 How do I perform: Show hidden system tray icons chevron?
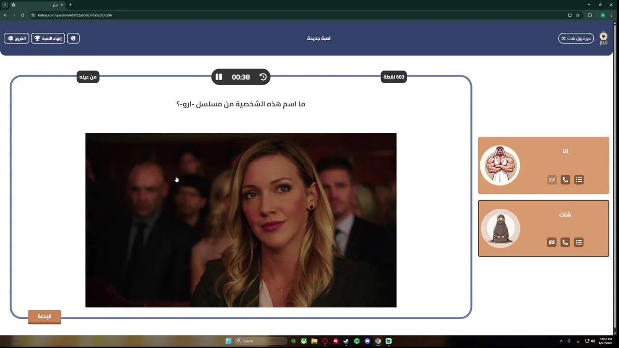[x=561, y=341]
